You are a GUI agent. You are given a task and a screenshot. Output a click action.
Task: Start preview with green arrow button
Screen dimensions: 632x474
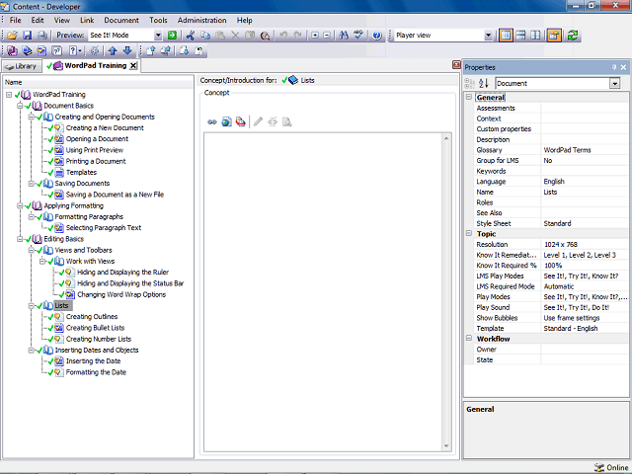click(172, 36)
